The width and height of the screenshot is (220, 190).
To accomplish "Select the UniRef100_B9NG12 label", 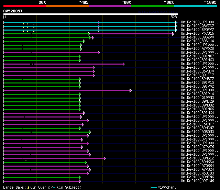I will [197, 158].
